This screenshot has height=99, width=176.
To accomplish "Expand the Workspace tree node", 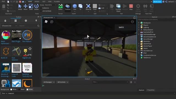I will tap(139, 23).
